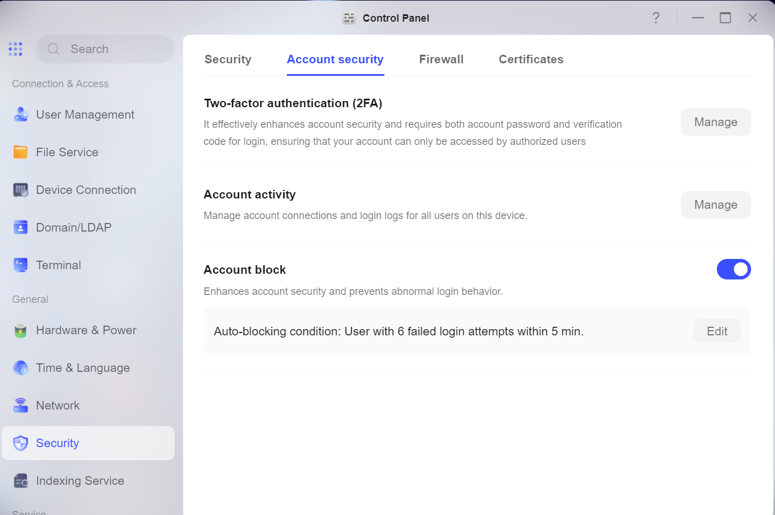Click 'Enhances account security and prevents' description
The image size is (775, 515).
pyautogui.click(x=353, y=291)
